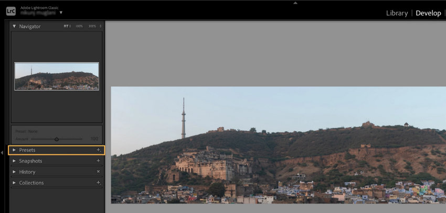This screenshot has height=213, width=446.
Task: Switch to the Library module
Action: click(x=397, y=13)
